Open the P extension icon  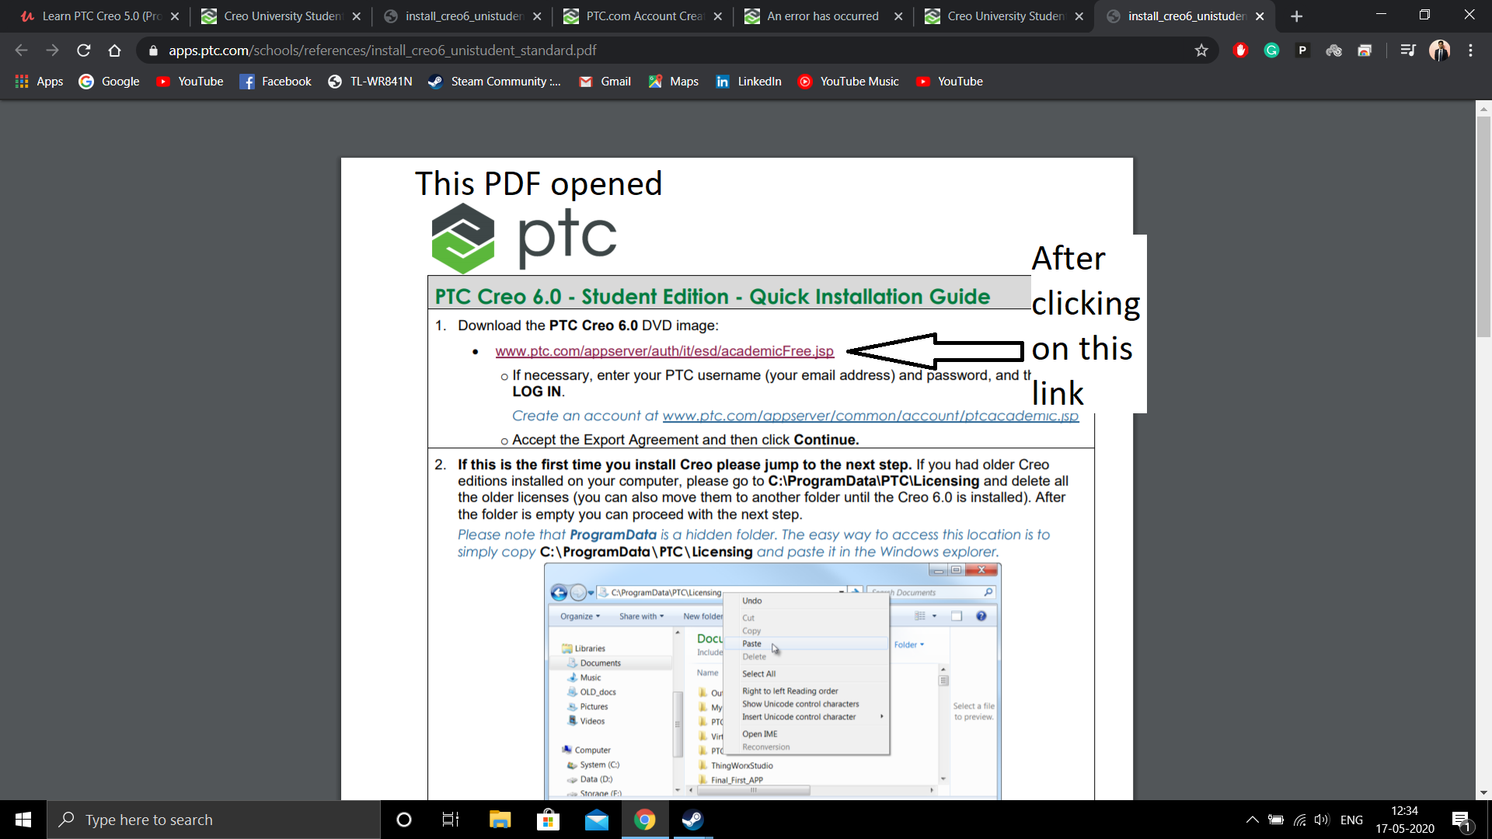(x=1302, y=50)
